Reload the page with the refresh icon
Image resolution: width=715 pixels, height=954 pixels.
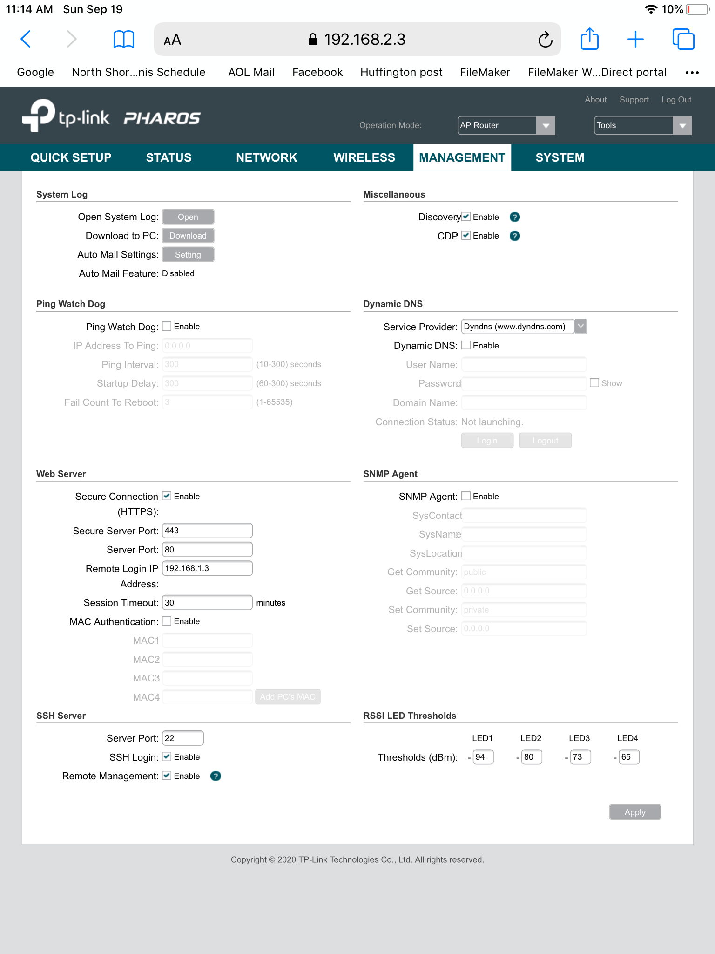pyautogui.click(x=545, y=40)
